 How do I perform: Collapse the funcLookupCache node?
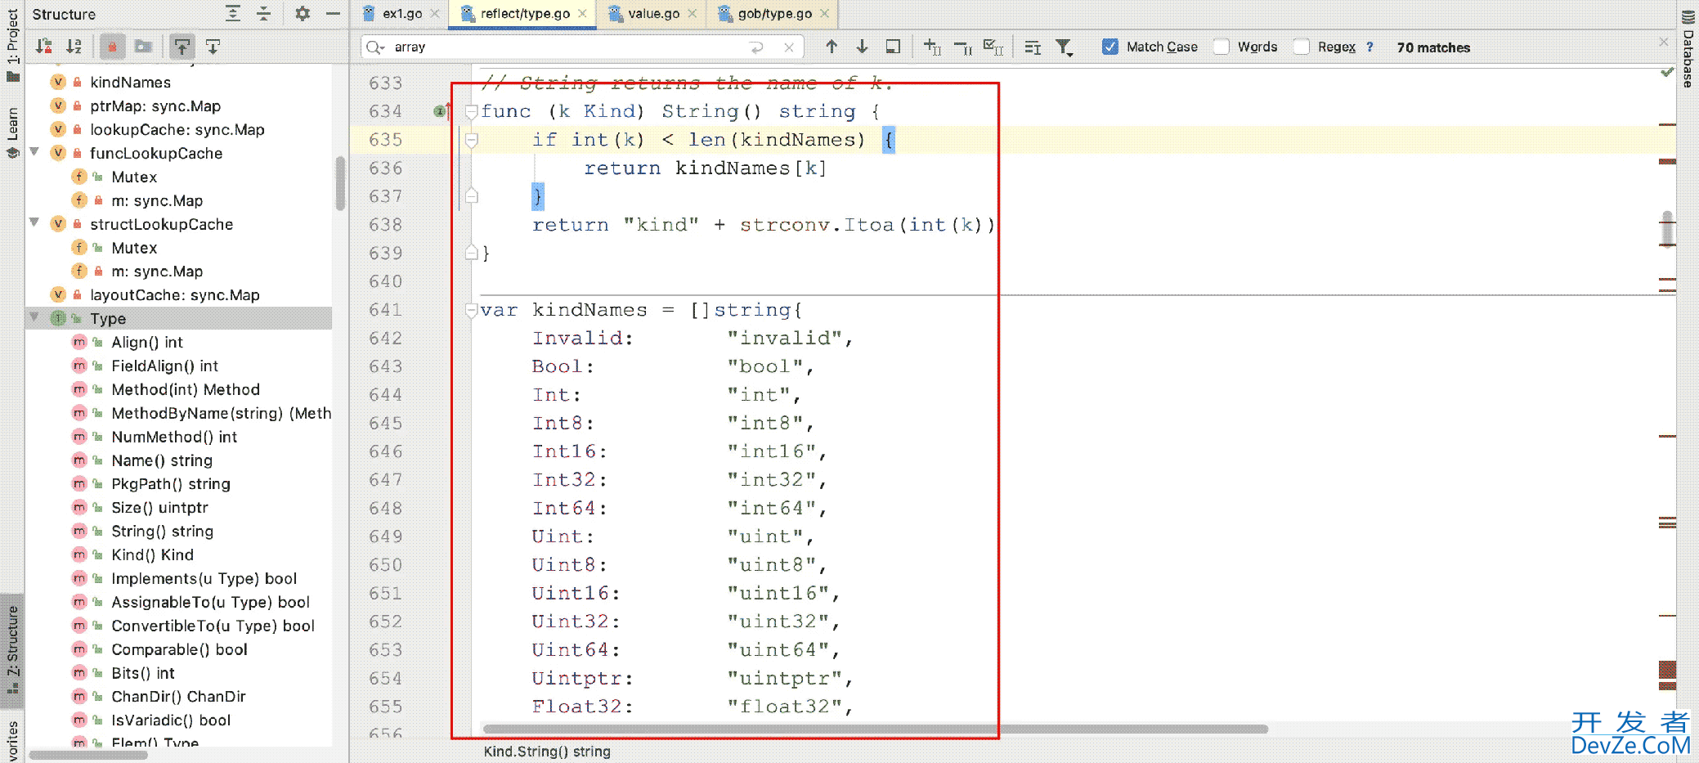click(x=34, y=152)
